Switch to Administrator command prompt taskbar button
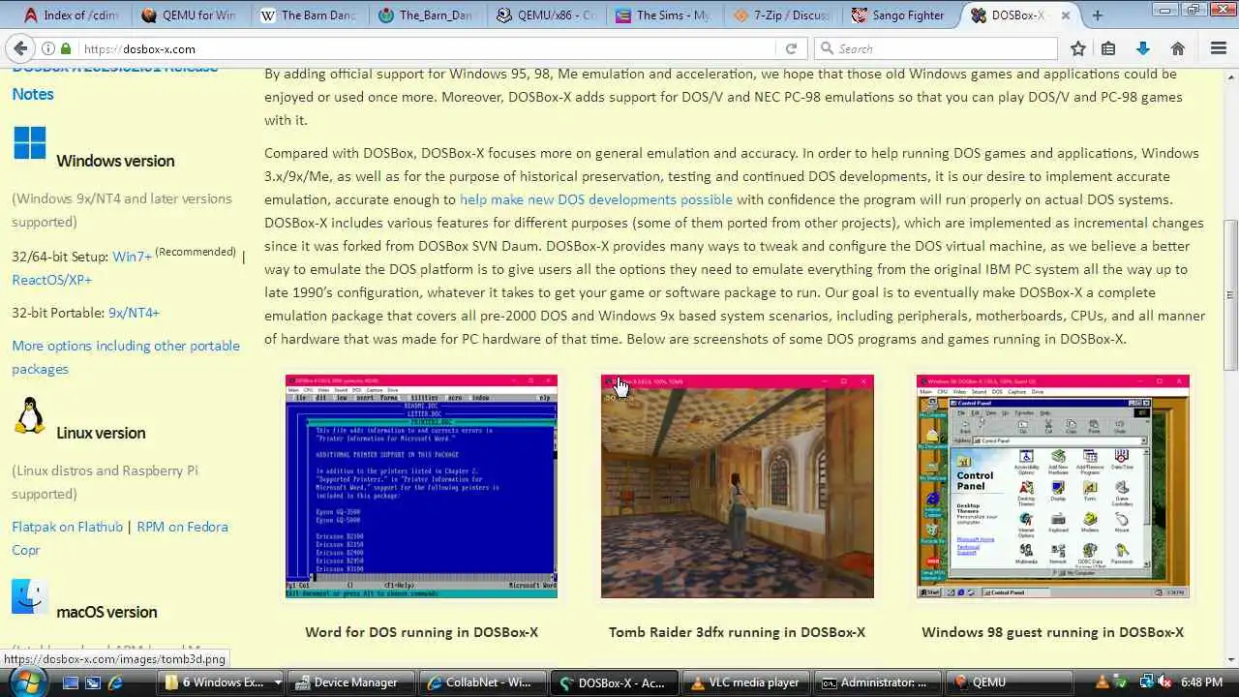The height and width of the screenshot is (697, 1239). (880, 682)
